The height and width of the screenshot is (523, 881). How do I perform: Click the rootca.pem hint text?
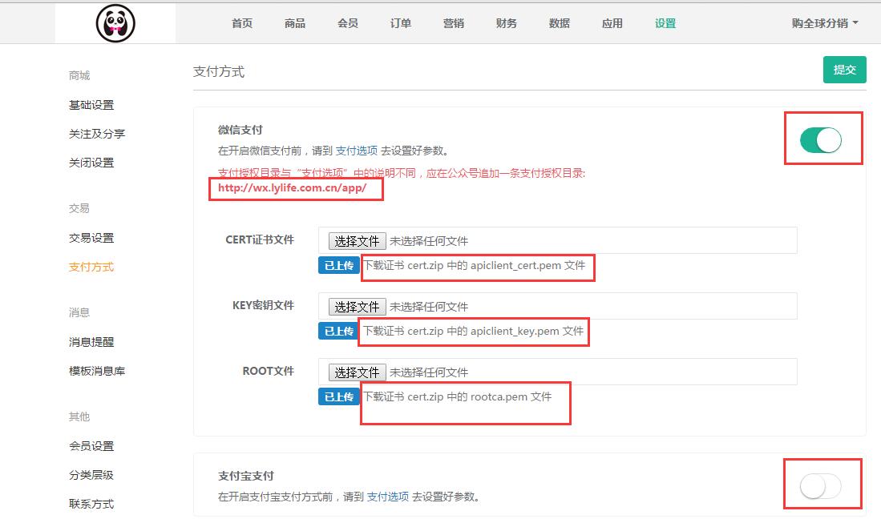458,396
